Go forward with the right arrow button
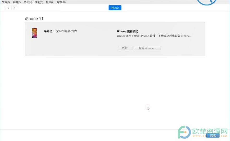Image resolution: width=230 pixels, height=141 pixels. click(14, 8)
